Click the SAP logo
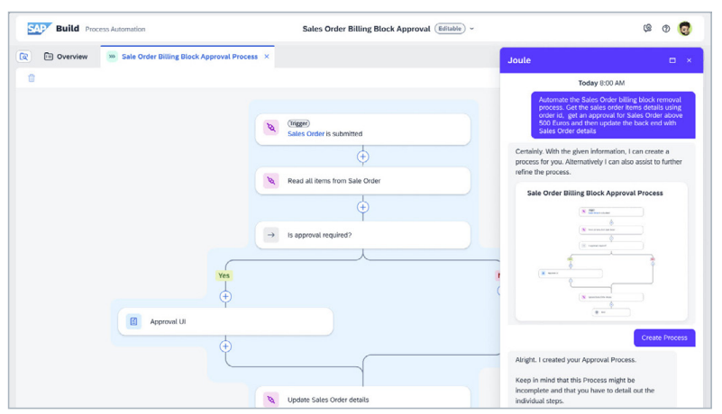722x414 pixels. (x=39, y=29)
